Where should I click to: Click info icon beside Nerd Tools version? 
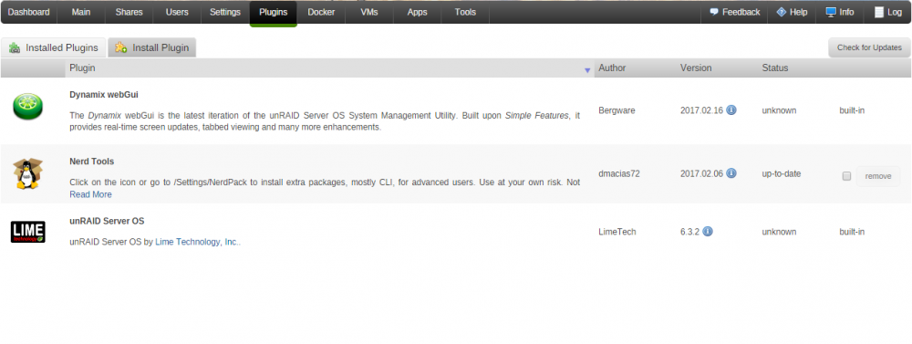click(x=731, y=172)
